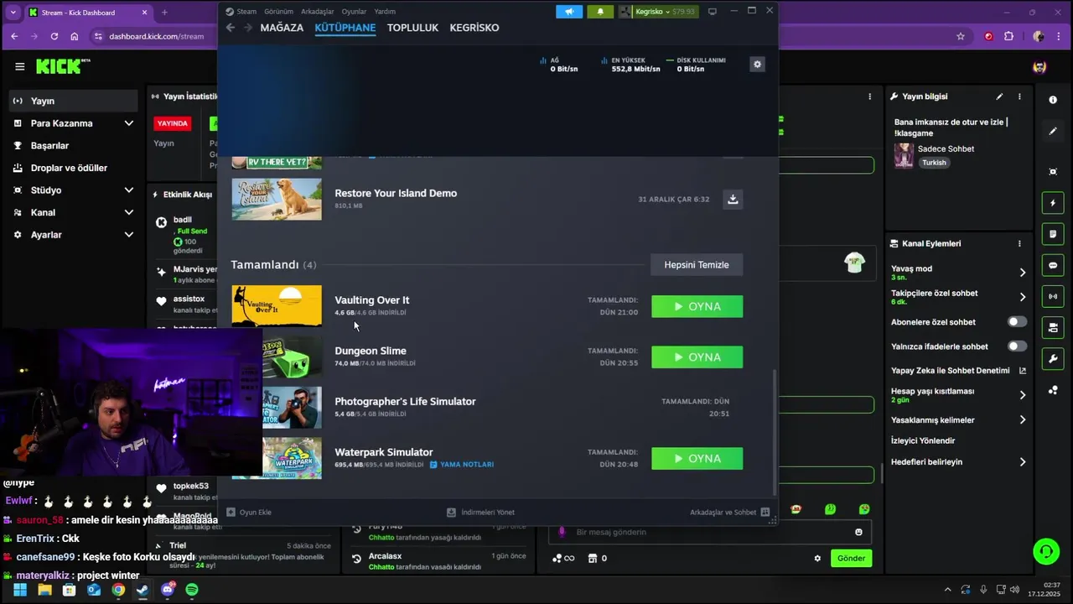Edit stream info pencil in Yayın bilgisi

point(999,96)
